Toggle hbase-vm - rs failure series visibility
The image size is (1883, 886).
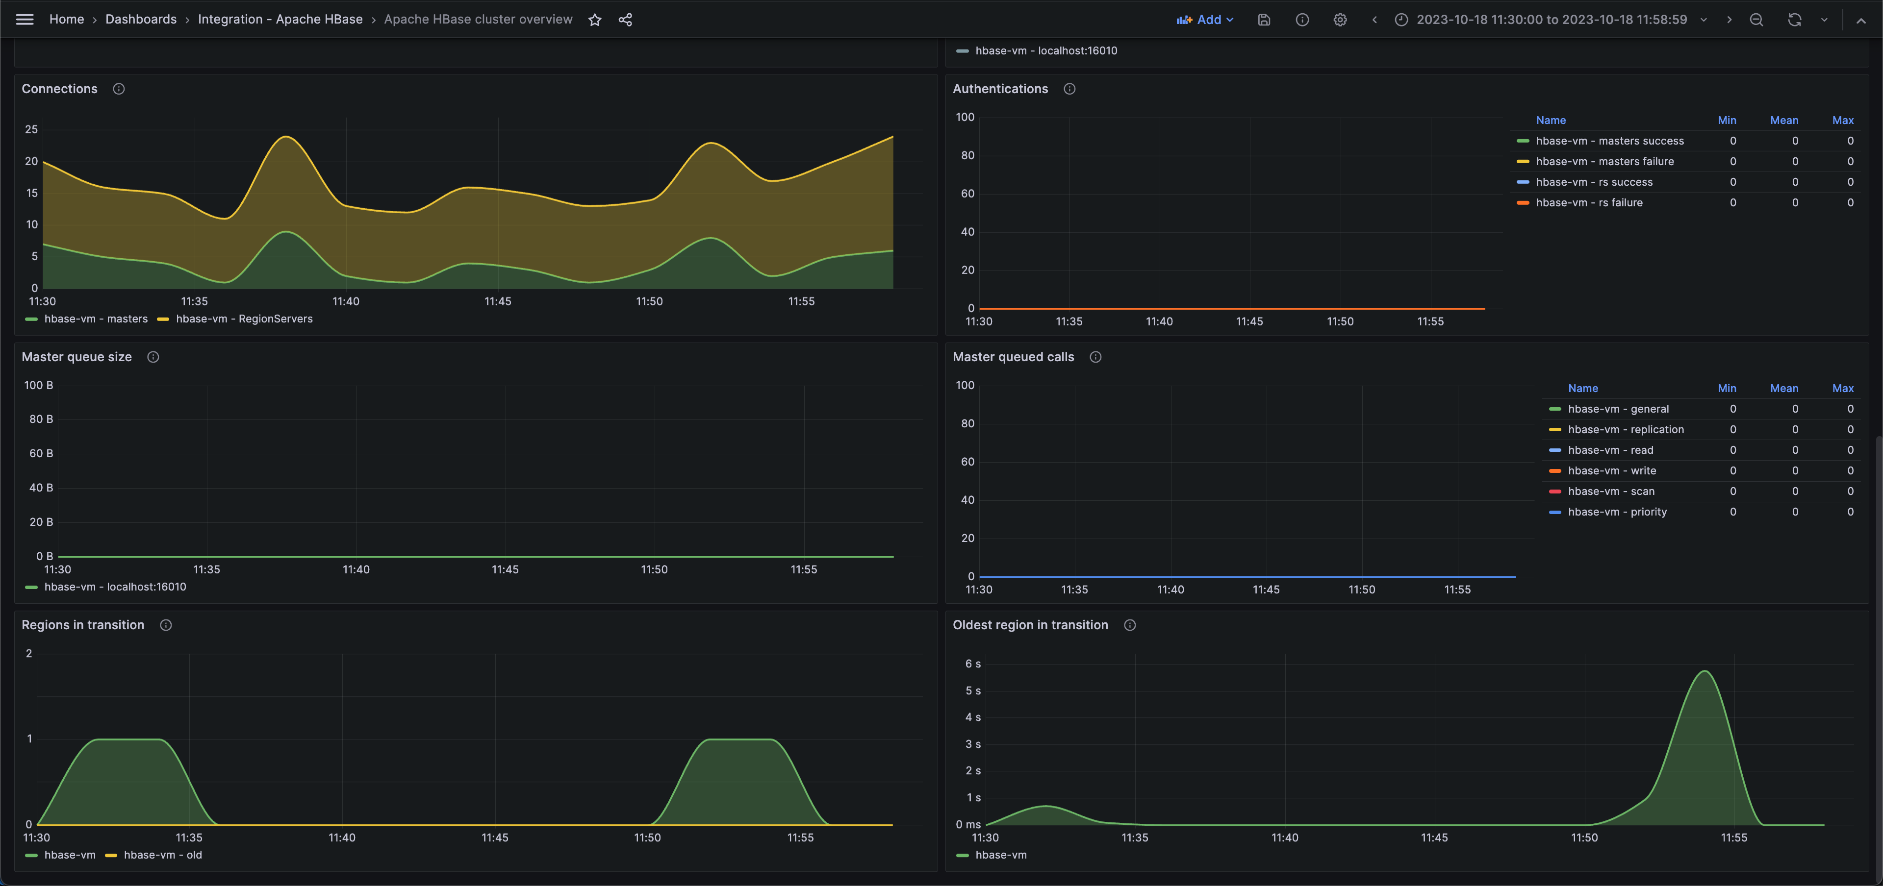pos(1589,203)
